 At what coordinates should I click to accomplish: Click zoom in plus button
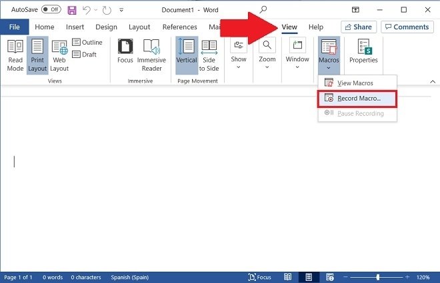click(x=407, y=277)
